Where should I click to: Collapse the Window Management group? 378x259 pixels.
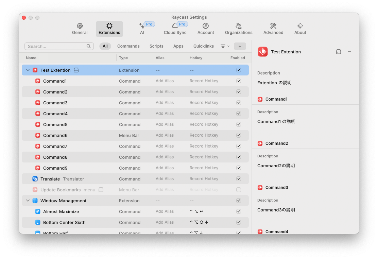28,201
